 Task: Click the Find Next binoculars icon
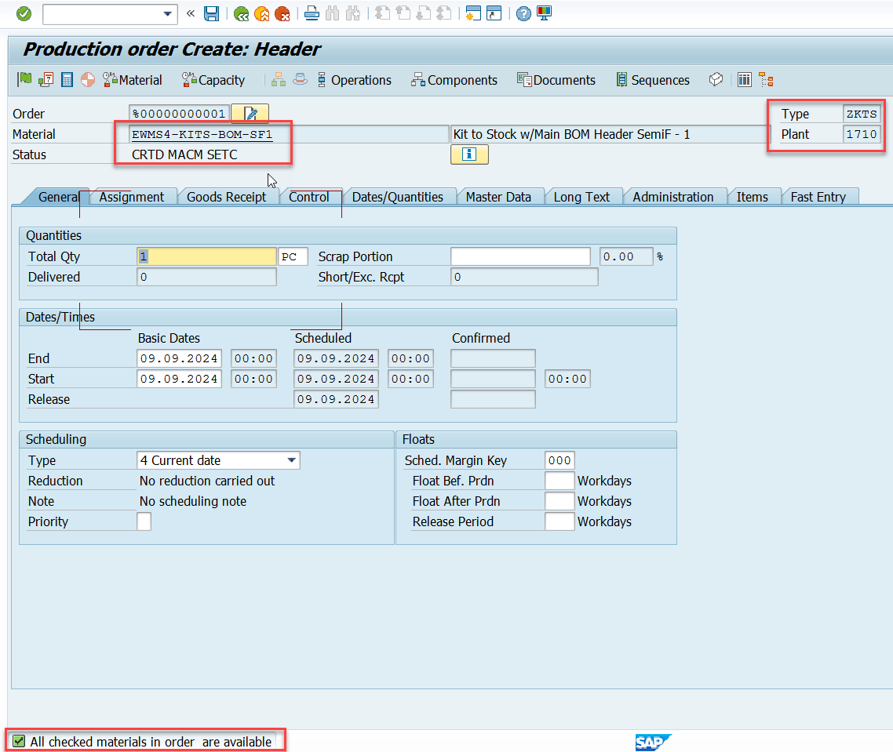tap(352, 13)
